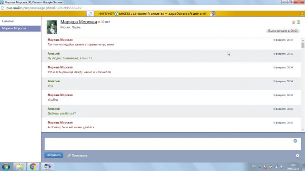305x171 pixels.
Task: Click the round X icon below input
Action: 297,156
